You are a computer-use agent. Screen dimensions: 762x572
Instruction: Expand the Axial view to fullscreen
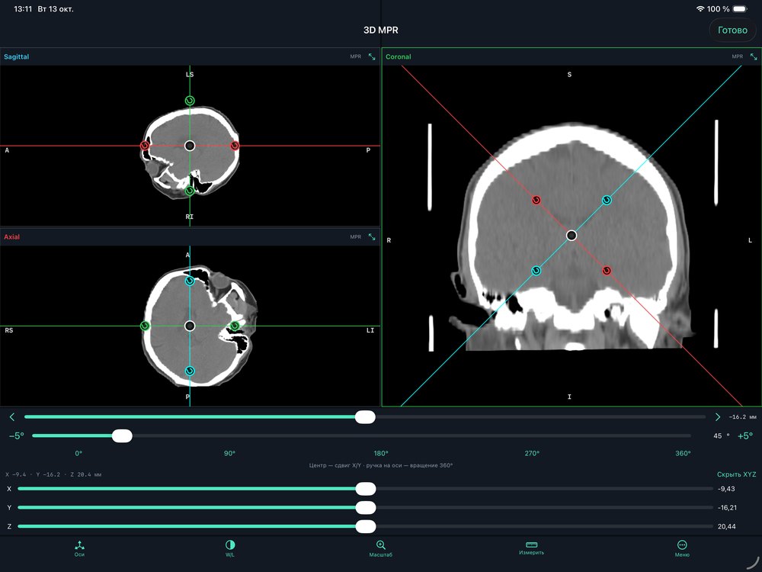point(372,237)
